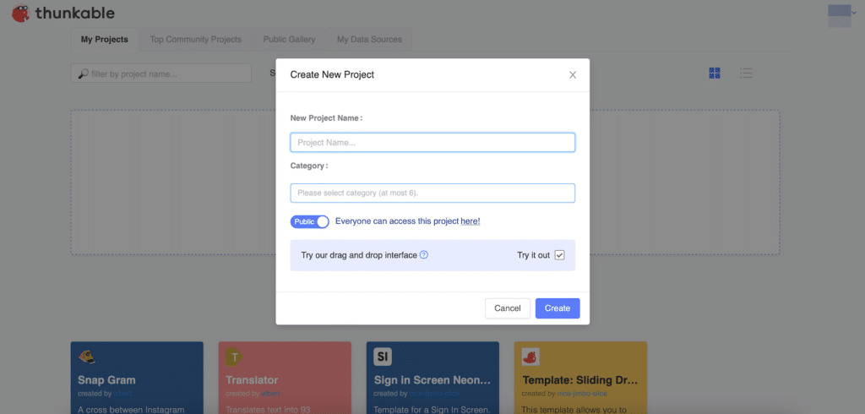865x414 pixels.
Task: Switch to Top Community Projects tab
Action: click(195, 39)
